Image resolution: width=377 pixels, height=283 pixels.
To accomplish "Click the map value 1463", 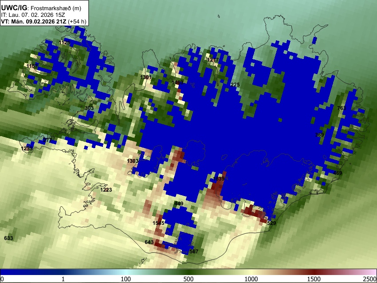I will coord(177,83).
